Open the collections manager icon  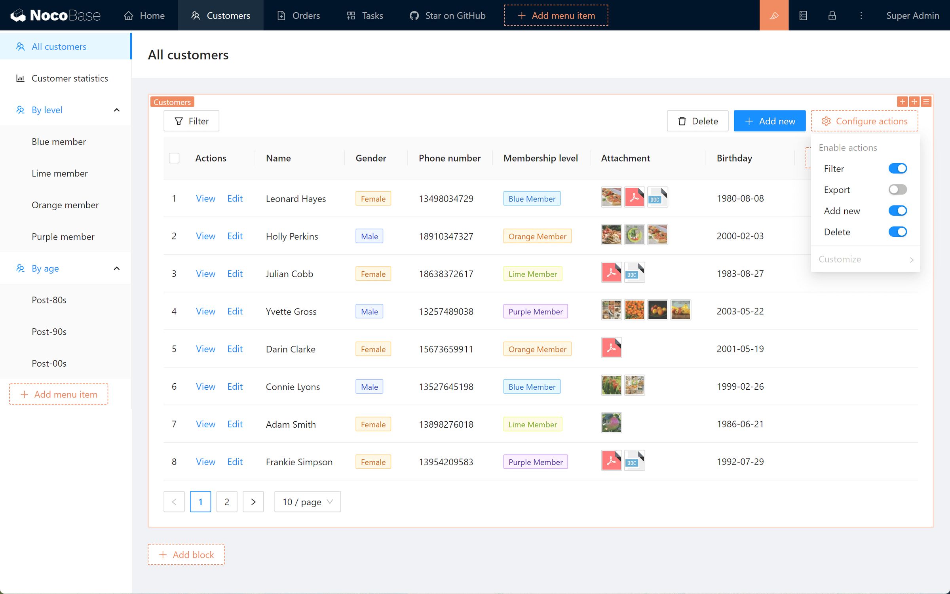point(803,15)
